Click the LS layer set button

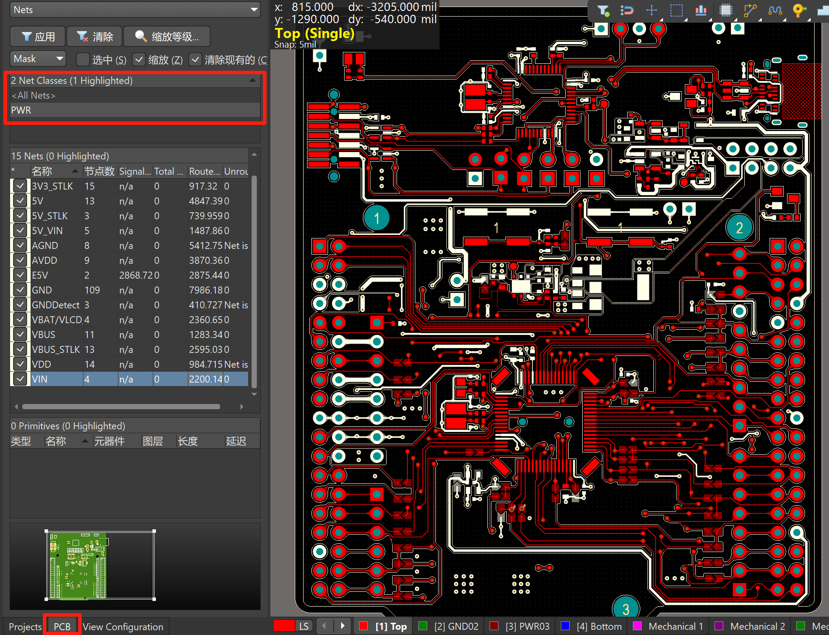304,626
